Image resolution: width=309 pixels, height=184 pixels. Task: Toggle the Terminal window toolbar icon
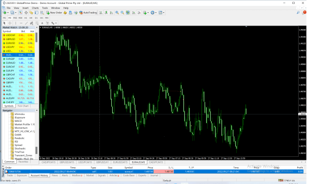click(x=37, y=13)
